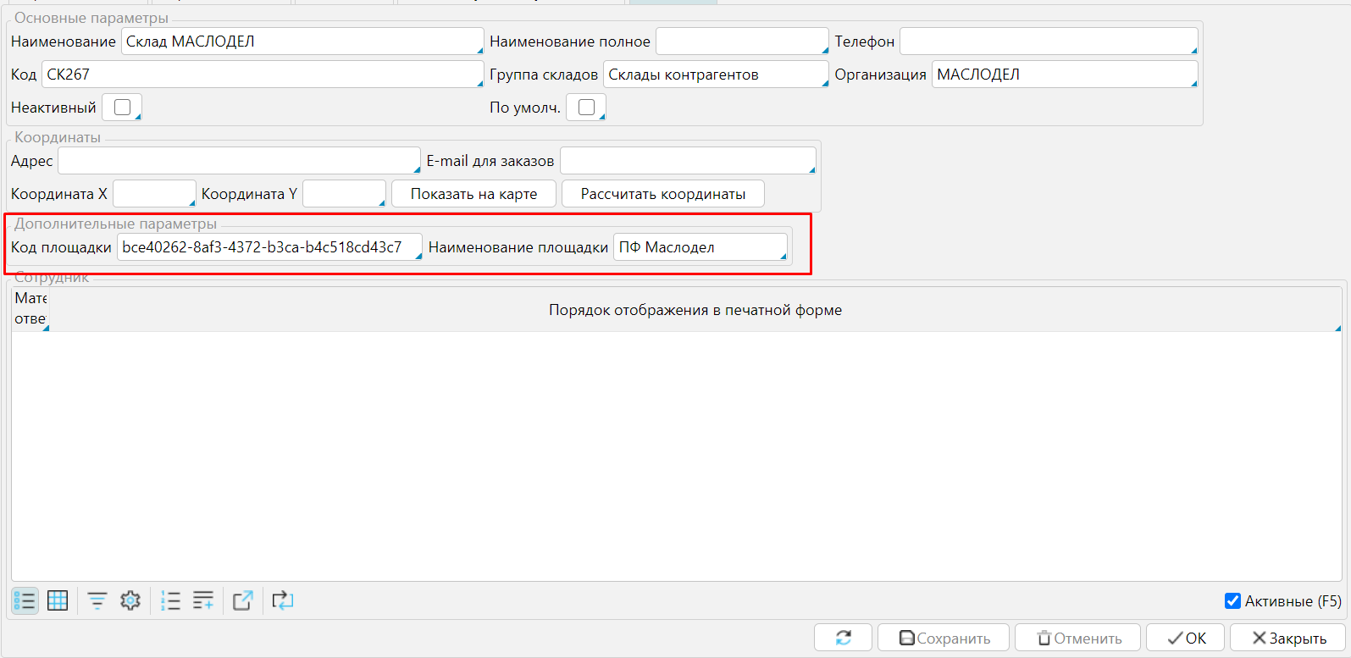Click the Закрыть button
The height and width of the screenshot is (658, 1351).
1287,638
